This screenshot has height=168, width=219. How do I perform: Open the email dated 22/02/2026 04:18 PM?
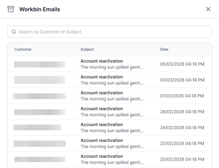(x=109, y=143)
